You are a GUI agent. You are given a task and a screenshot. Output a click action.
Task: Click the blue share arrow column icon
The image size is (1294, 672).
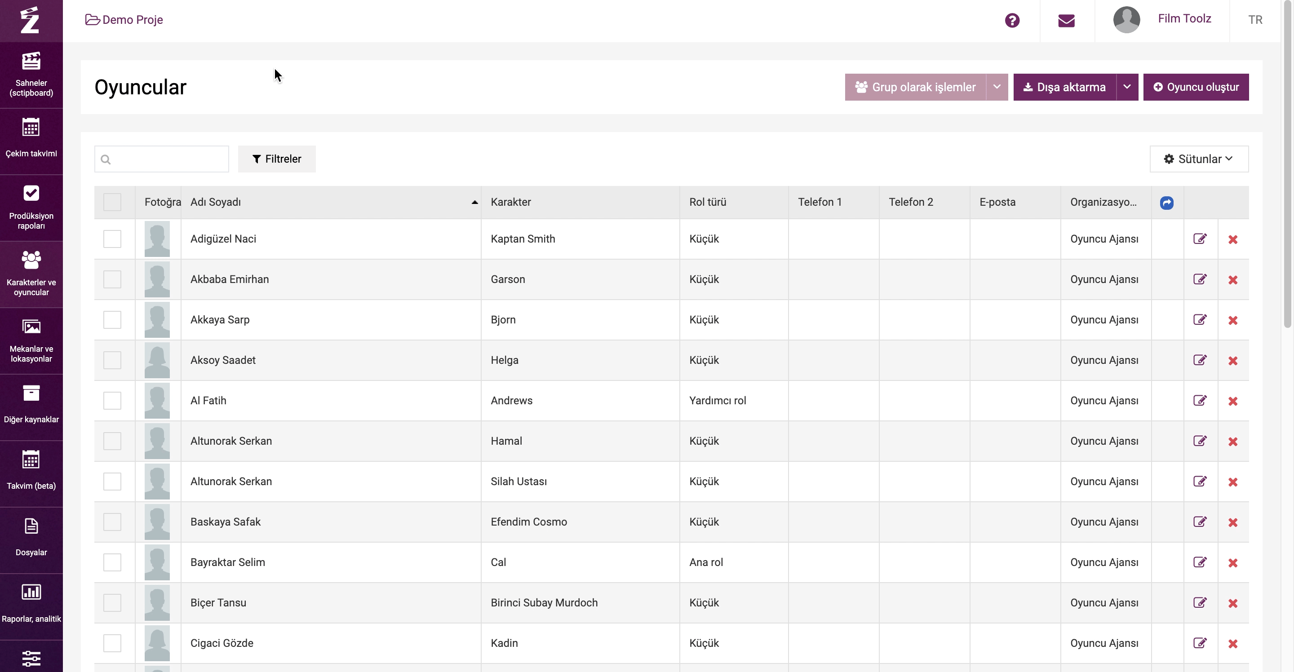tap(1166, 203)
